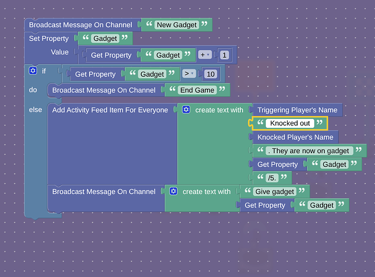Select the Triggering Player's Name block
Viewport: 375px width, 277px height.
pos(297,110)
